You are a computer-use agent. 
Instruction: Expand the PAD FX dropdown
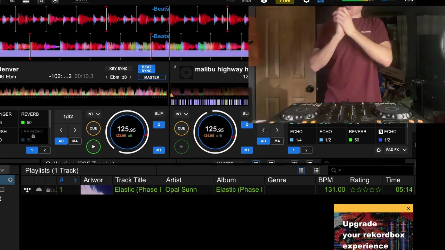tap(397, 150)
